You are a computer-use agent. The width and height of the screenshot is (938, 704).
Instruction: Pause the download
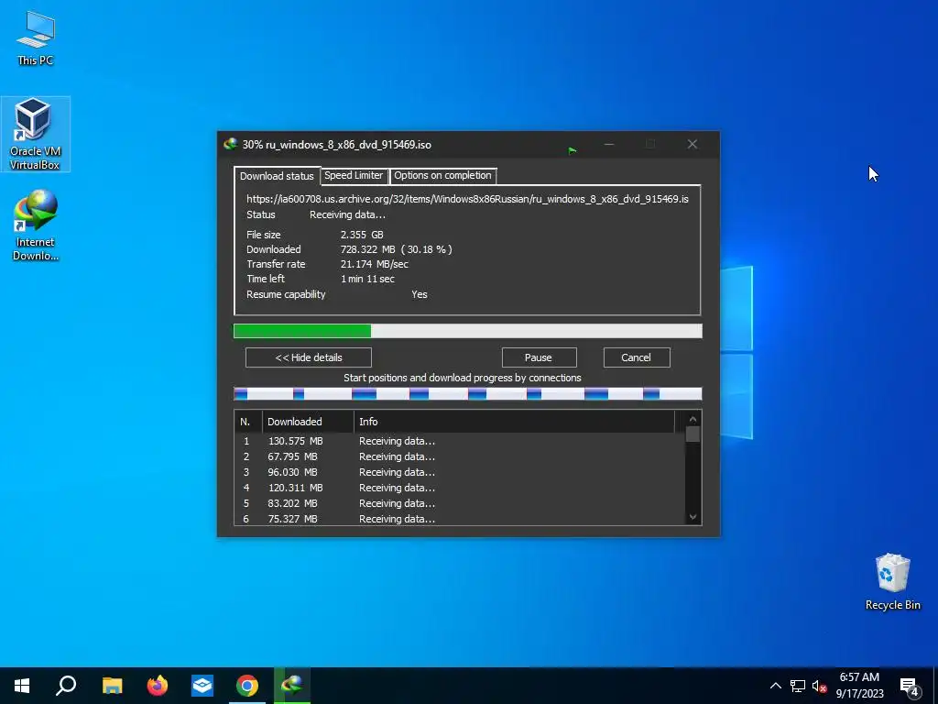pos(539,357)
